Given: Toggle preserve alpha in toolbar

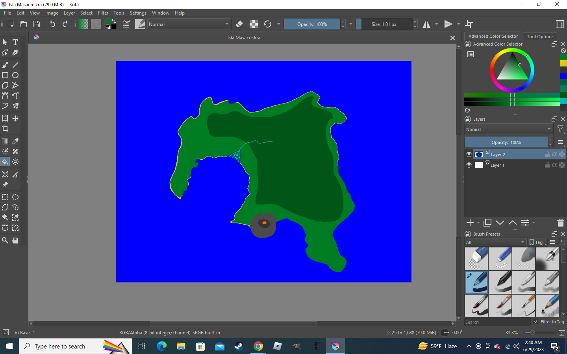Looking at the screenshot, I should [x=254, y=24].
